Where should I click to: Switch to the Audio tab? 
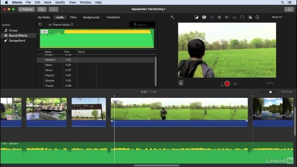60,17
